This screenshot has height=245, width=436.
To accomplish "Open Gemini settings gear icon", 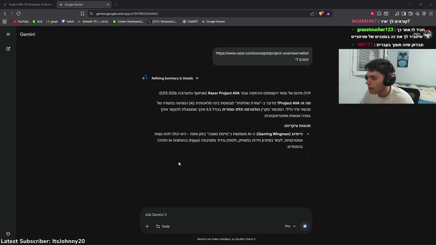I will 8,234.
